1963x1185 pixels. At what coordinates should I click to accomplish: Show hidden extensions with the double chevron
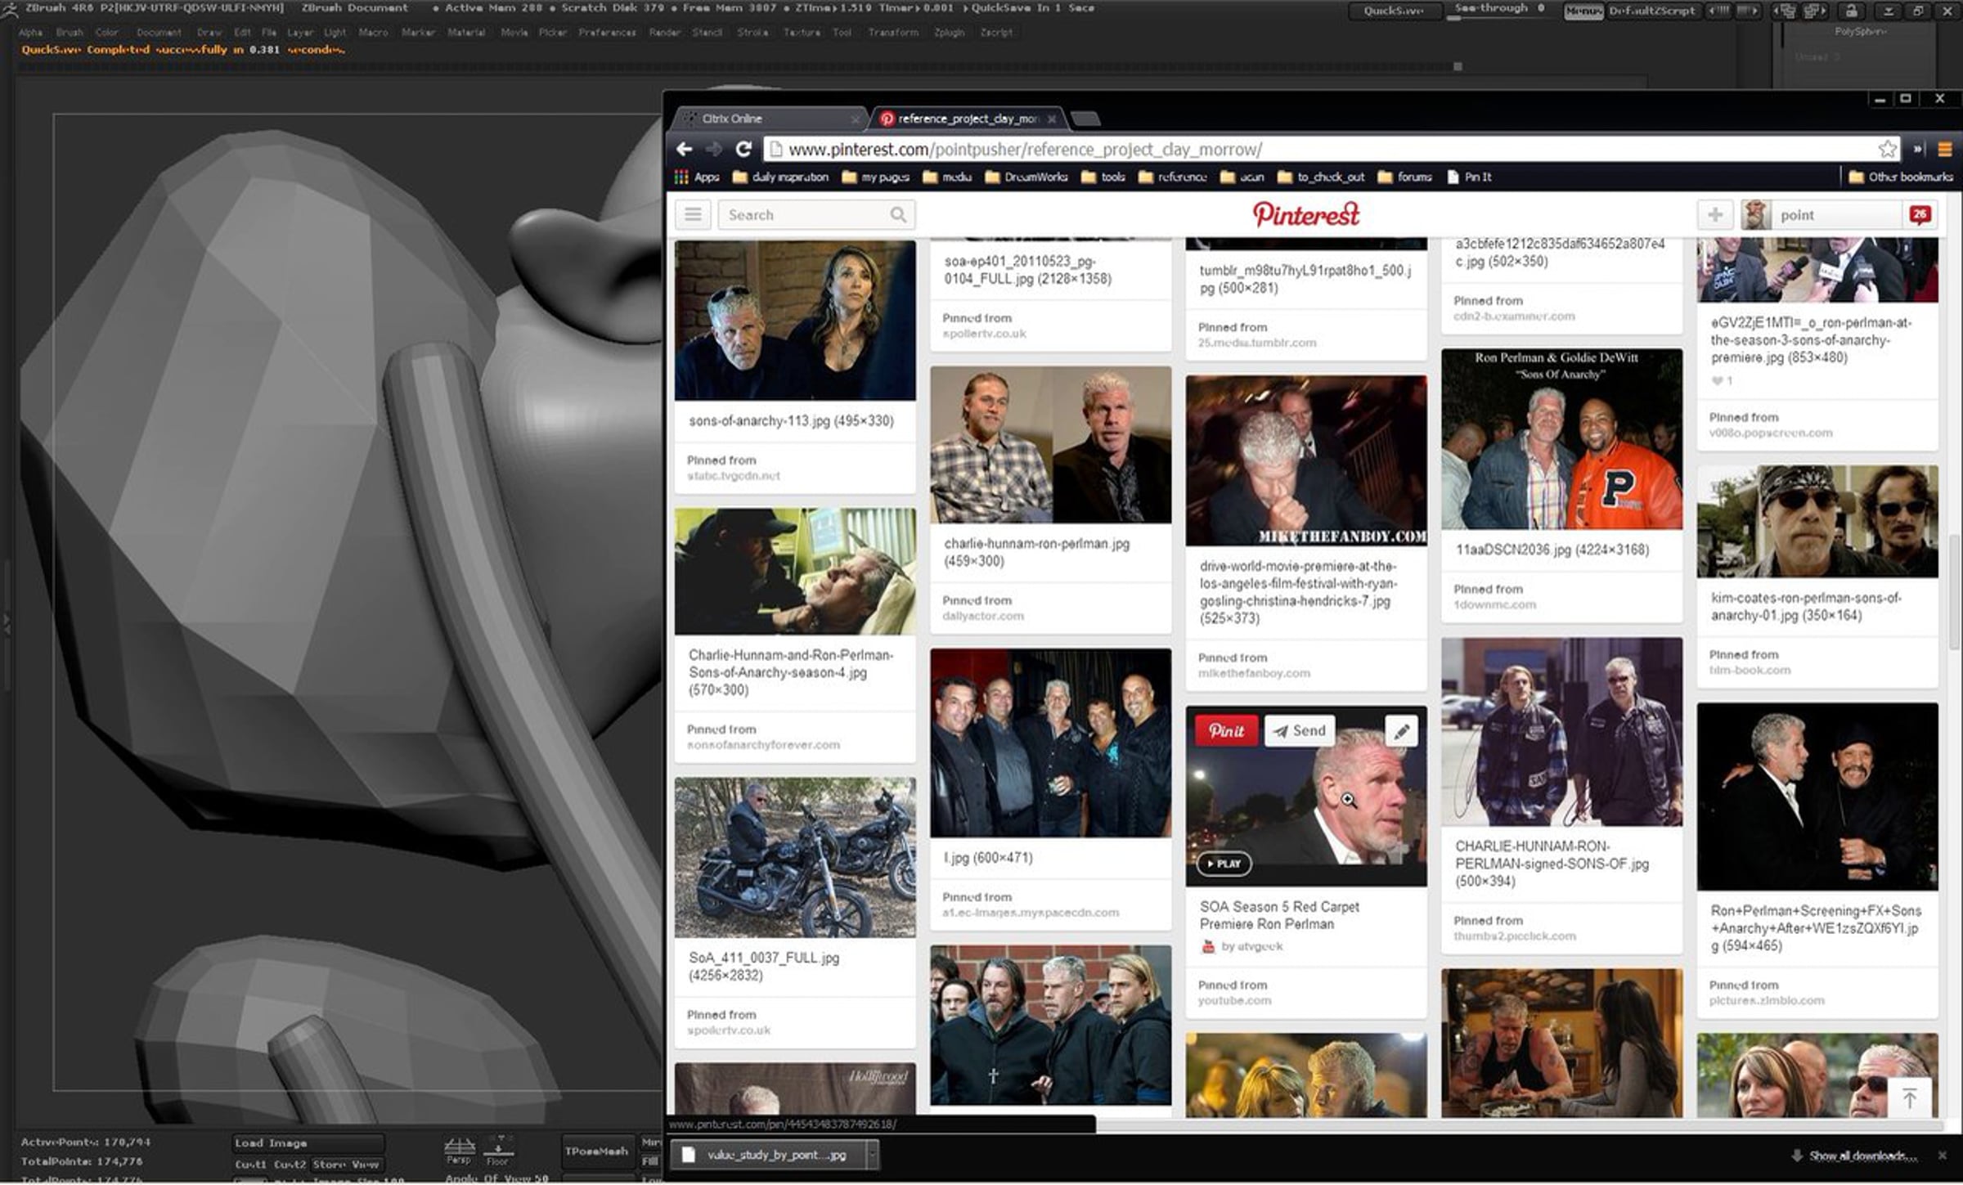coord(1918,149)
